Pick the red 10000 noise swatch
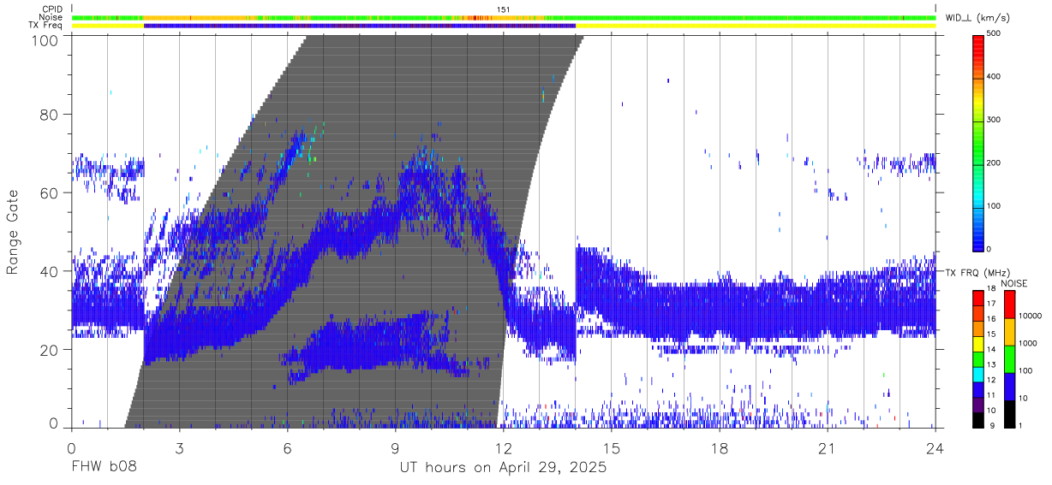The image size is (1052, 485). (x=1010, y=305)
